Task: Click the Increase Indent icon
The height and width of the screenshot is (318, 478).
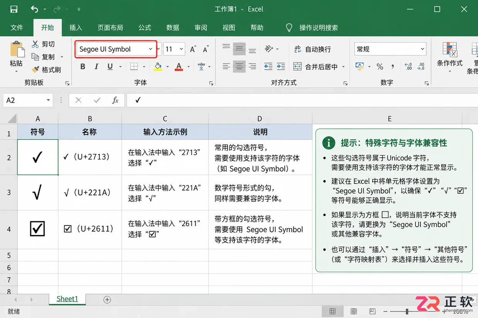Action: [281, 67]
